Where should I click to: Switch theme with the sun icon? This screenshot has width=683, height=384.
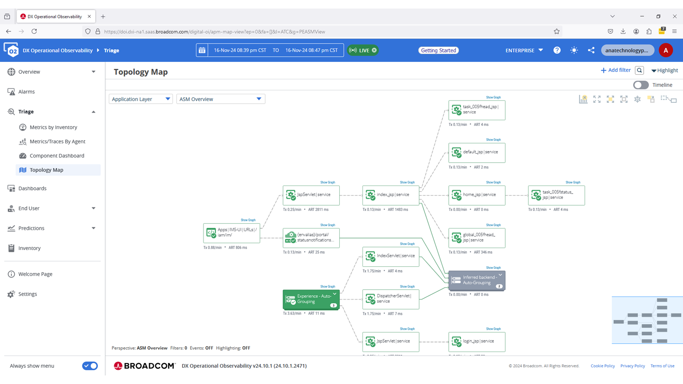[574, 50]
